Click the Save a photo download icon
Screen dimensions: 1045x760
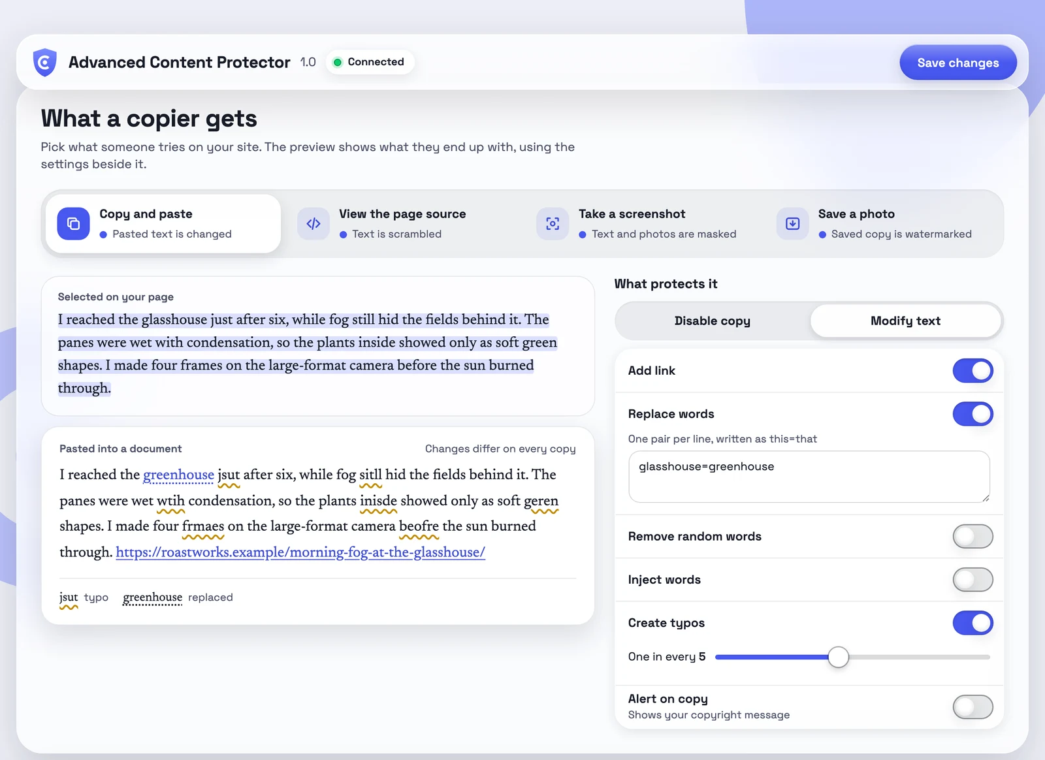coord(792,224)
